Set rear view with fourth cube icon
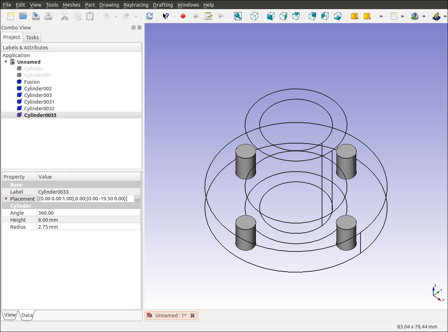448x332 pixels. click(x=312, y=16)
